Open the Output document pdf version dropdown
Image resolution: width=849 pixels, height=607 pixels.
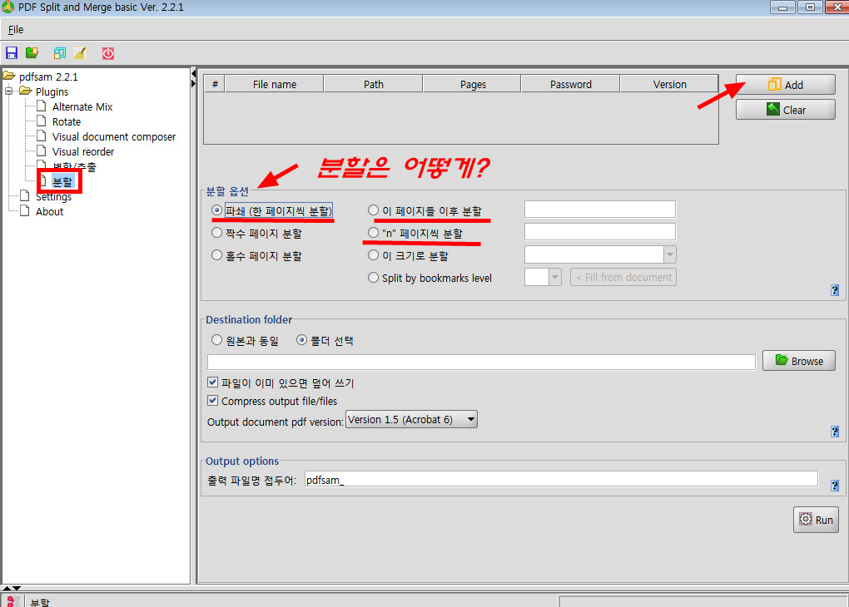pyautogui.click(x=411, y=420)
